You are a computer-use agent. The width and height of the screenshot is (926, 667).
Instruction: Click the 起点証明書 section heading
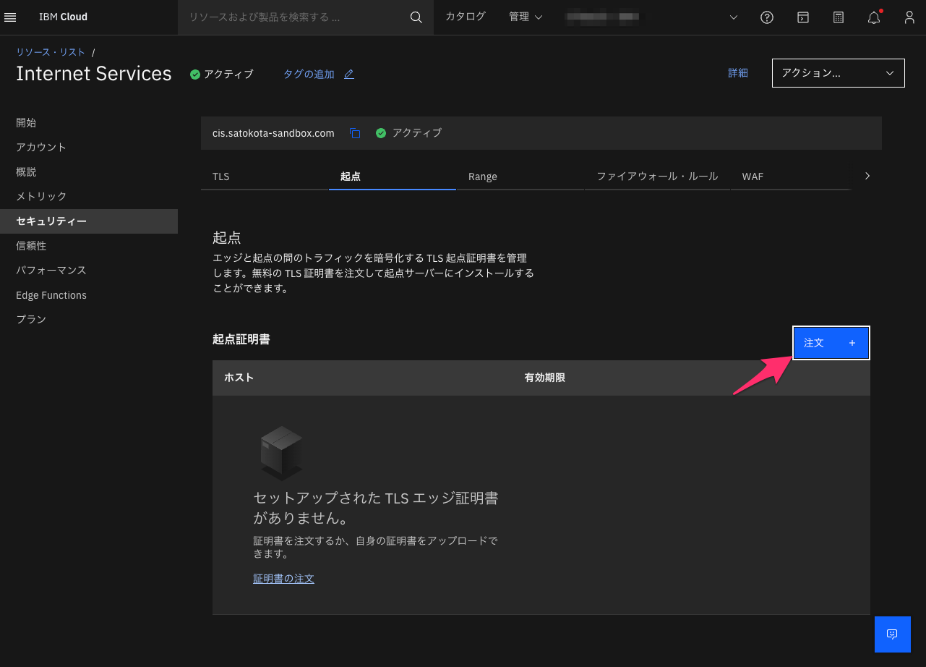pyautogui.click(x=241, y=339)
